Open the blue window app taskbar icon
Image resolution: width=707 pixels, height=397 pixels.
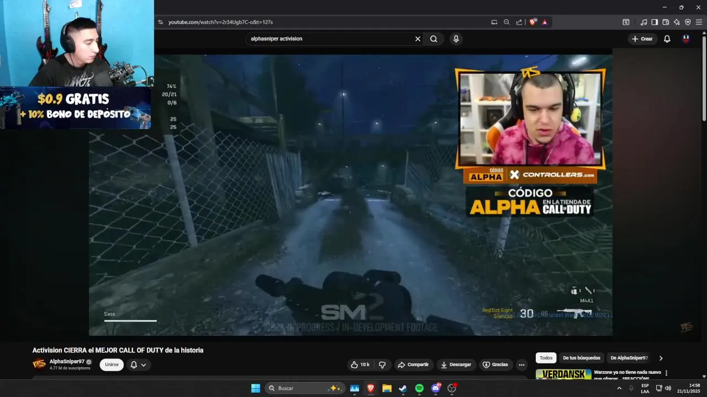(355, 388)
